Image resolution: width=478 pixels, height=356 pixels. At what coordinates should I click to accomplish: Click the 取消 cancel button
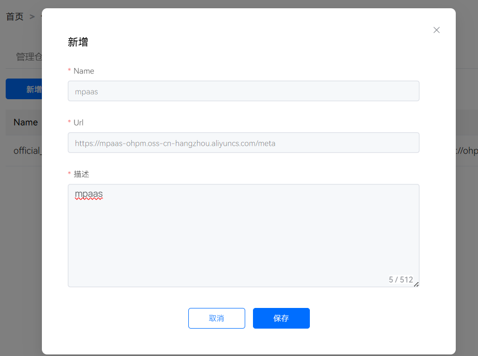[216, 318]
